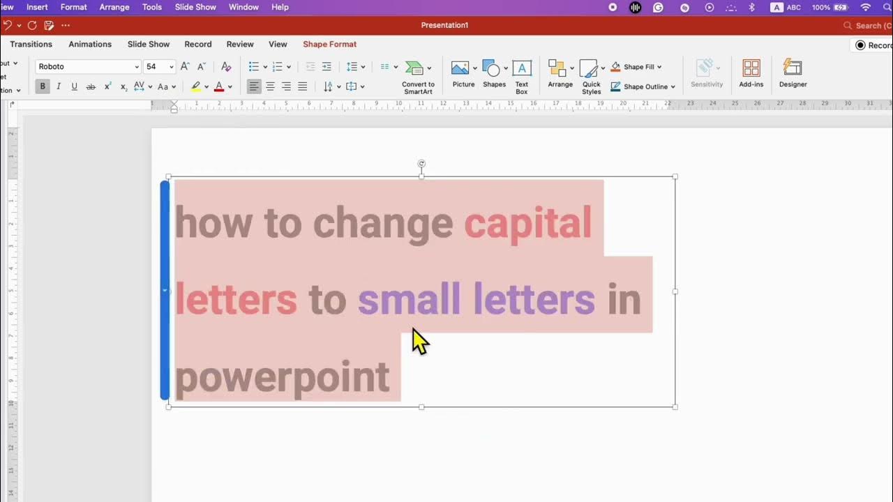The height and width of the screenshot is (502, 893).
Task: Open text direction options
Action: coord(331,86)
